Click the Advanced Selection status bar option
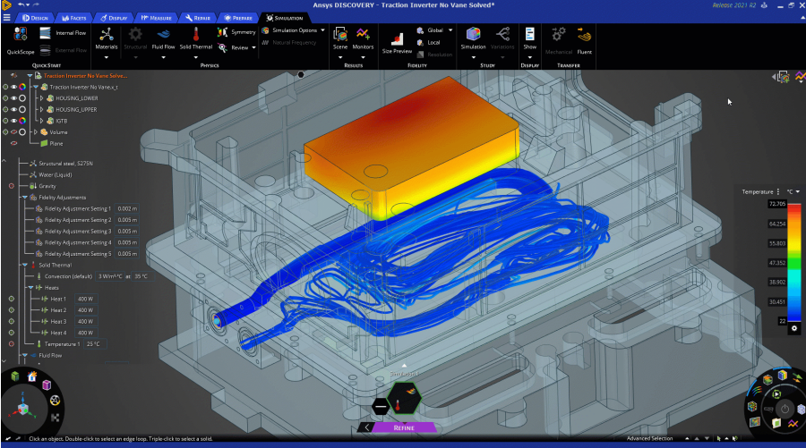The width and height of the screenshot is (806, 448). (x=649, y=438)
